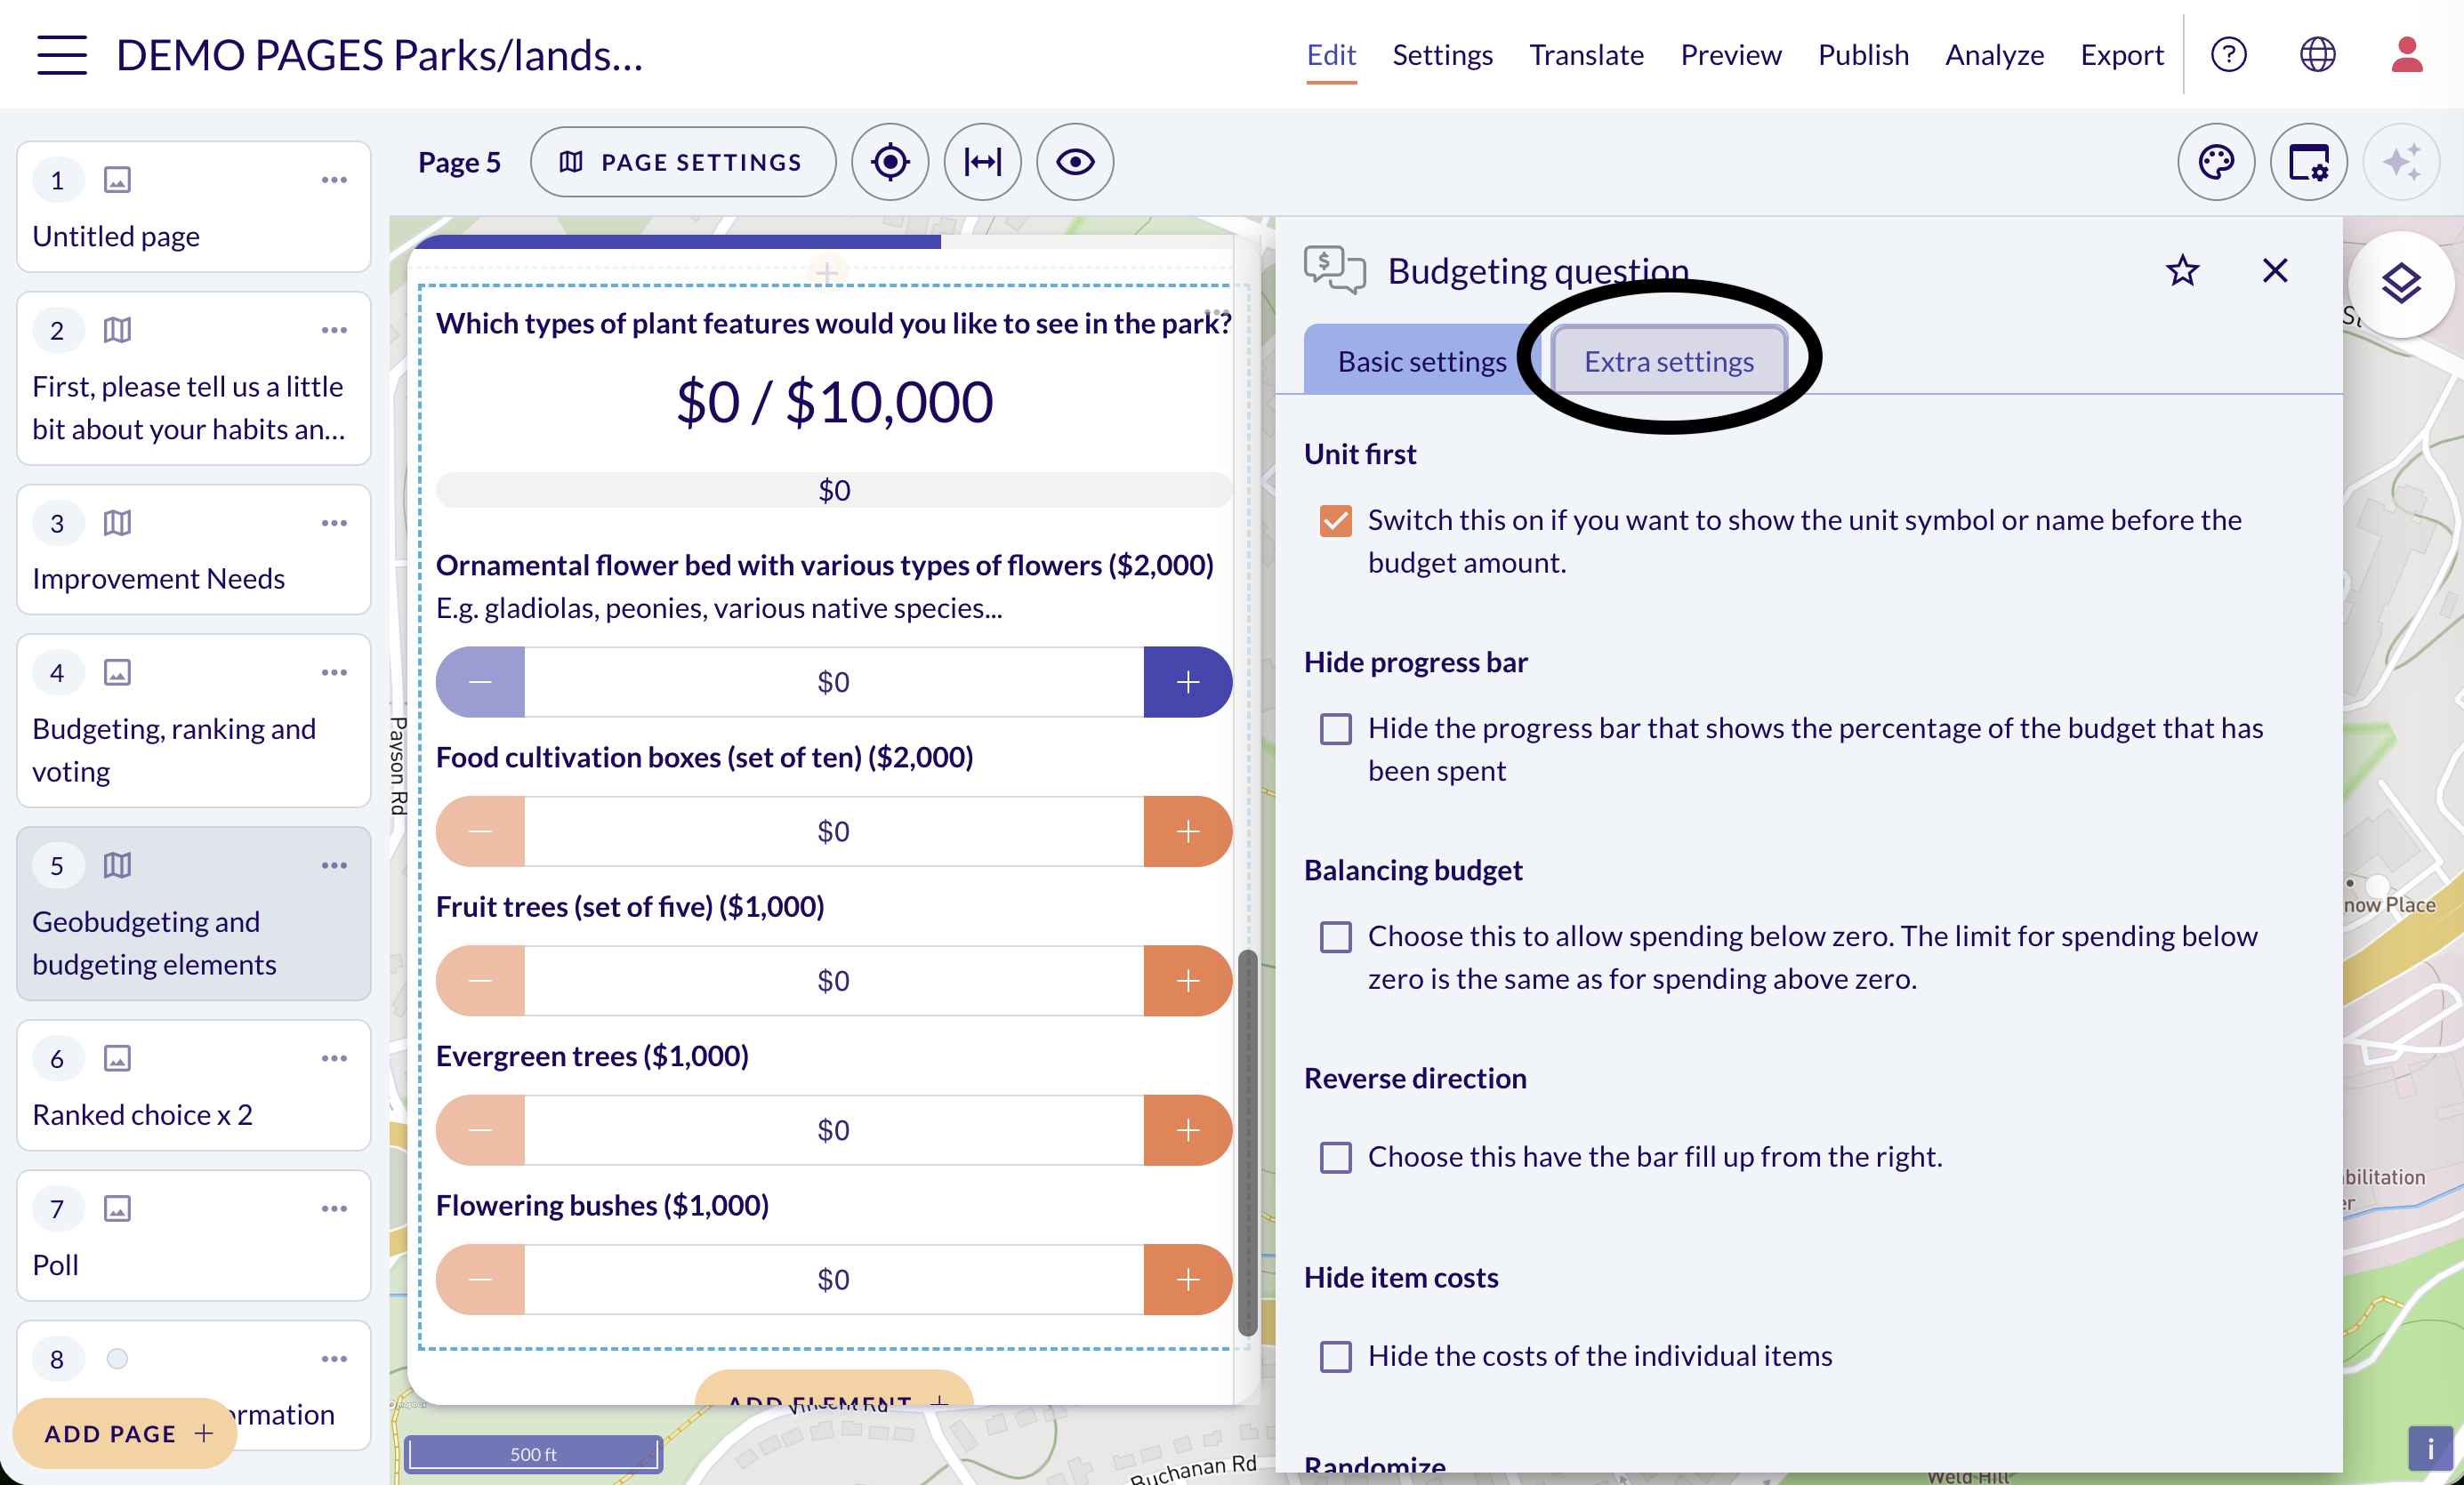Open the hamburger main menu
Screen dimensions: 2464x1485
pyautogui.click(x=62, y=54)
